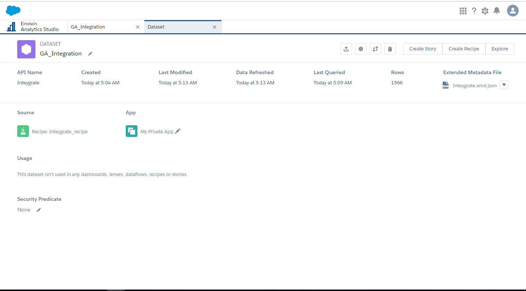526x291 pixels.
Task: Open the user profile avatar
Action: 513,11
